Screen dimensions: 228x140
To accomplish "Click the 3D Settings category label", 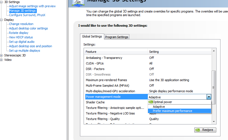I will click(12, 2).
